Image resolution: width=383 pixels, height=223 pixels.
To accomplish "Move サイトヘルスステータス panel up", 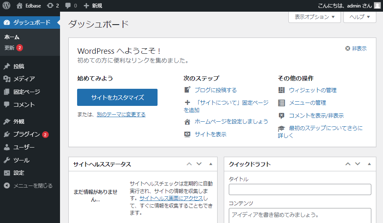I will point(189,164).
